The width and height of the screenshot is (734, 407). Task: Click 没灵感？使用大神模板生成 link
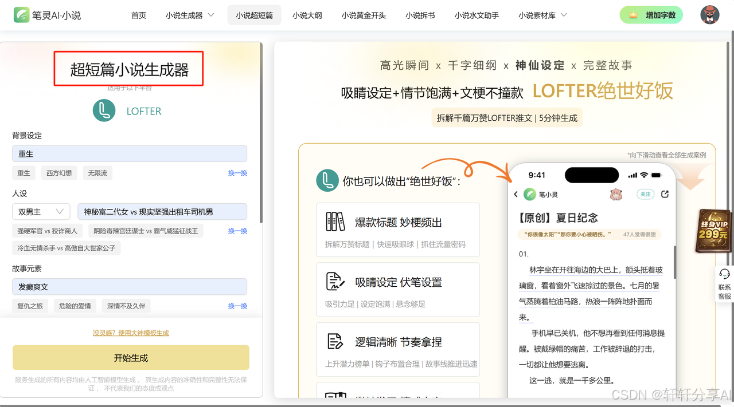[131, 333]
